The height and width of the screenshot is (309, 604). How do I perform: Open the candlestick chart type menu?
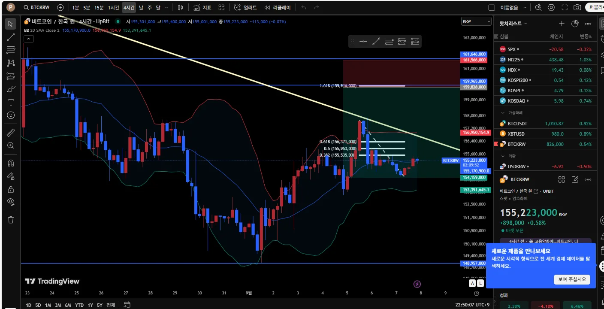[181, 7]
